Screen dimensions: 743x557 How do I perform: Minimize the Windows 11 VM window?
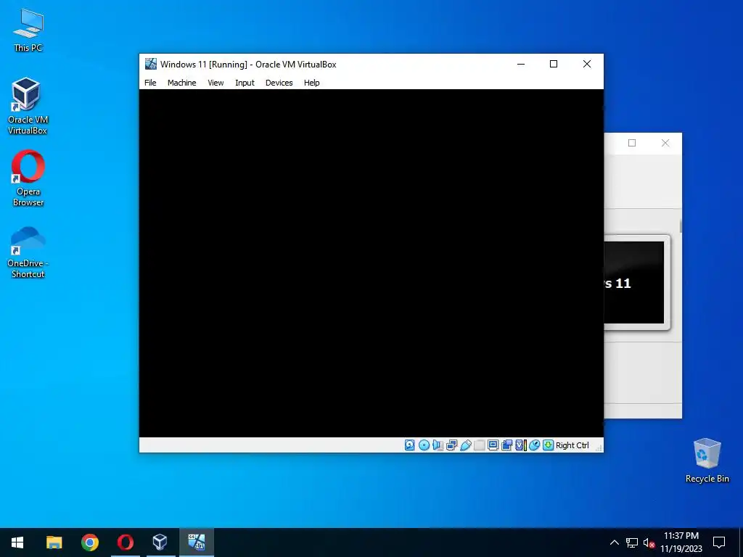(x=521, y=64)
